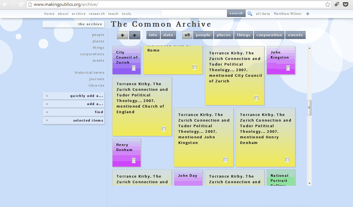
Task: Tick the checkbox on the Rome card
Action: tap(194, 67)
